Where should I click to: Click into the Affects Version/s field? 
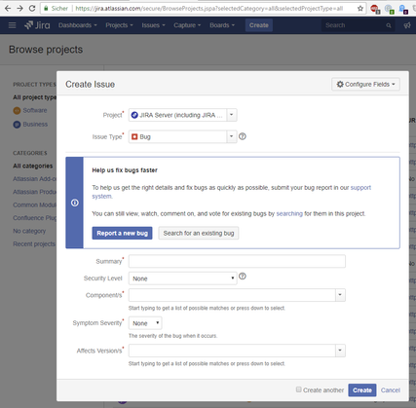[x=232, y=351]
